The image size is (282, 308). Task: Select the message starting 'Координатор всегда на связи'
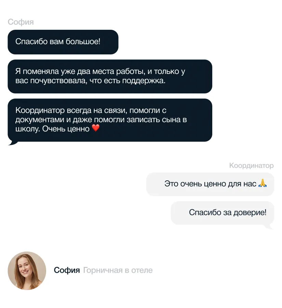[110, 120]
